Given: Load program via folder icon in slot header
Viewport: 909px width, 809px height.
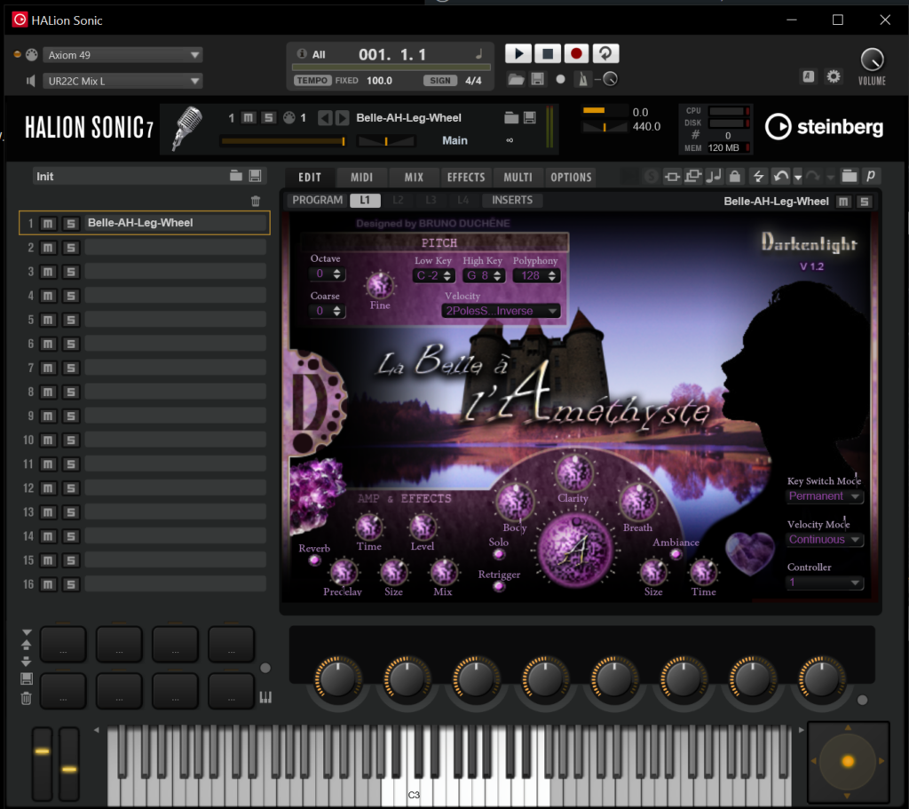Looking at the screenshot, I should (511, 118).
